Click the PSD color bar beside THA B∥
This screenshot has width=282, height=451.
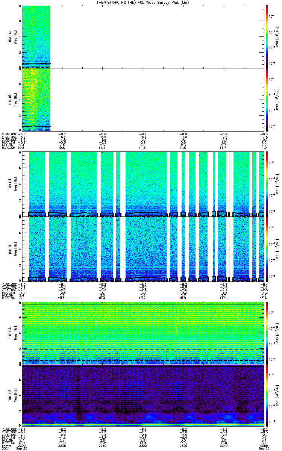[x=267, y=100]
